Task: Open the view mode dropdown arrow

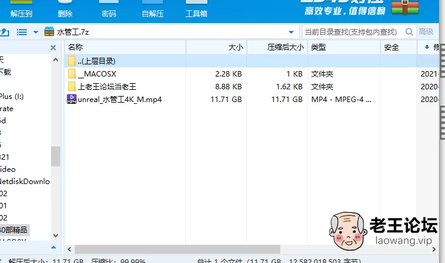Action: click(x=36, y=32)
